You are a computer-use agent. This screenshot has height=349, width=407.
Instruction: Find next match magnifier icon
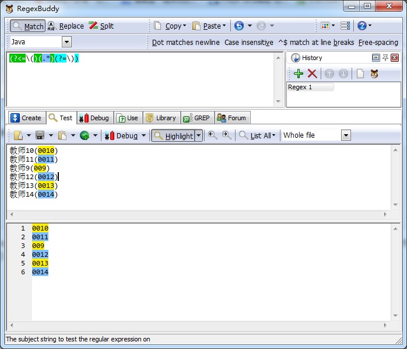[x=227, y=135]
